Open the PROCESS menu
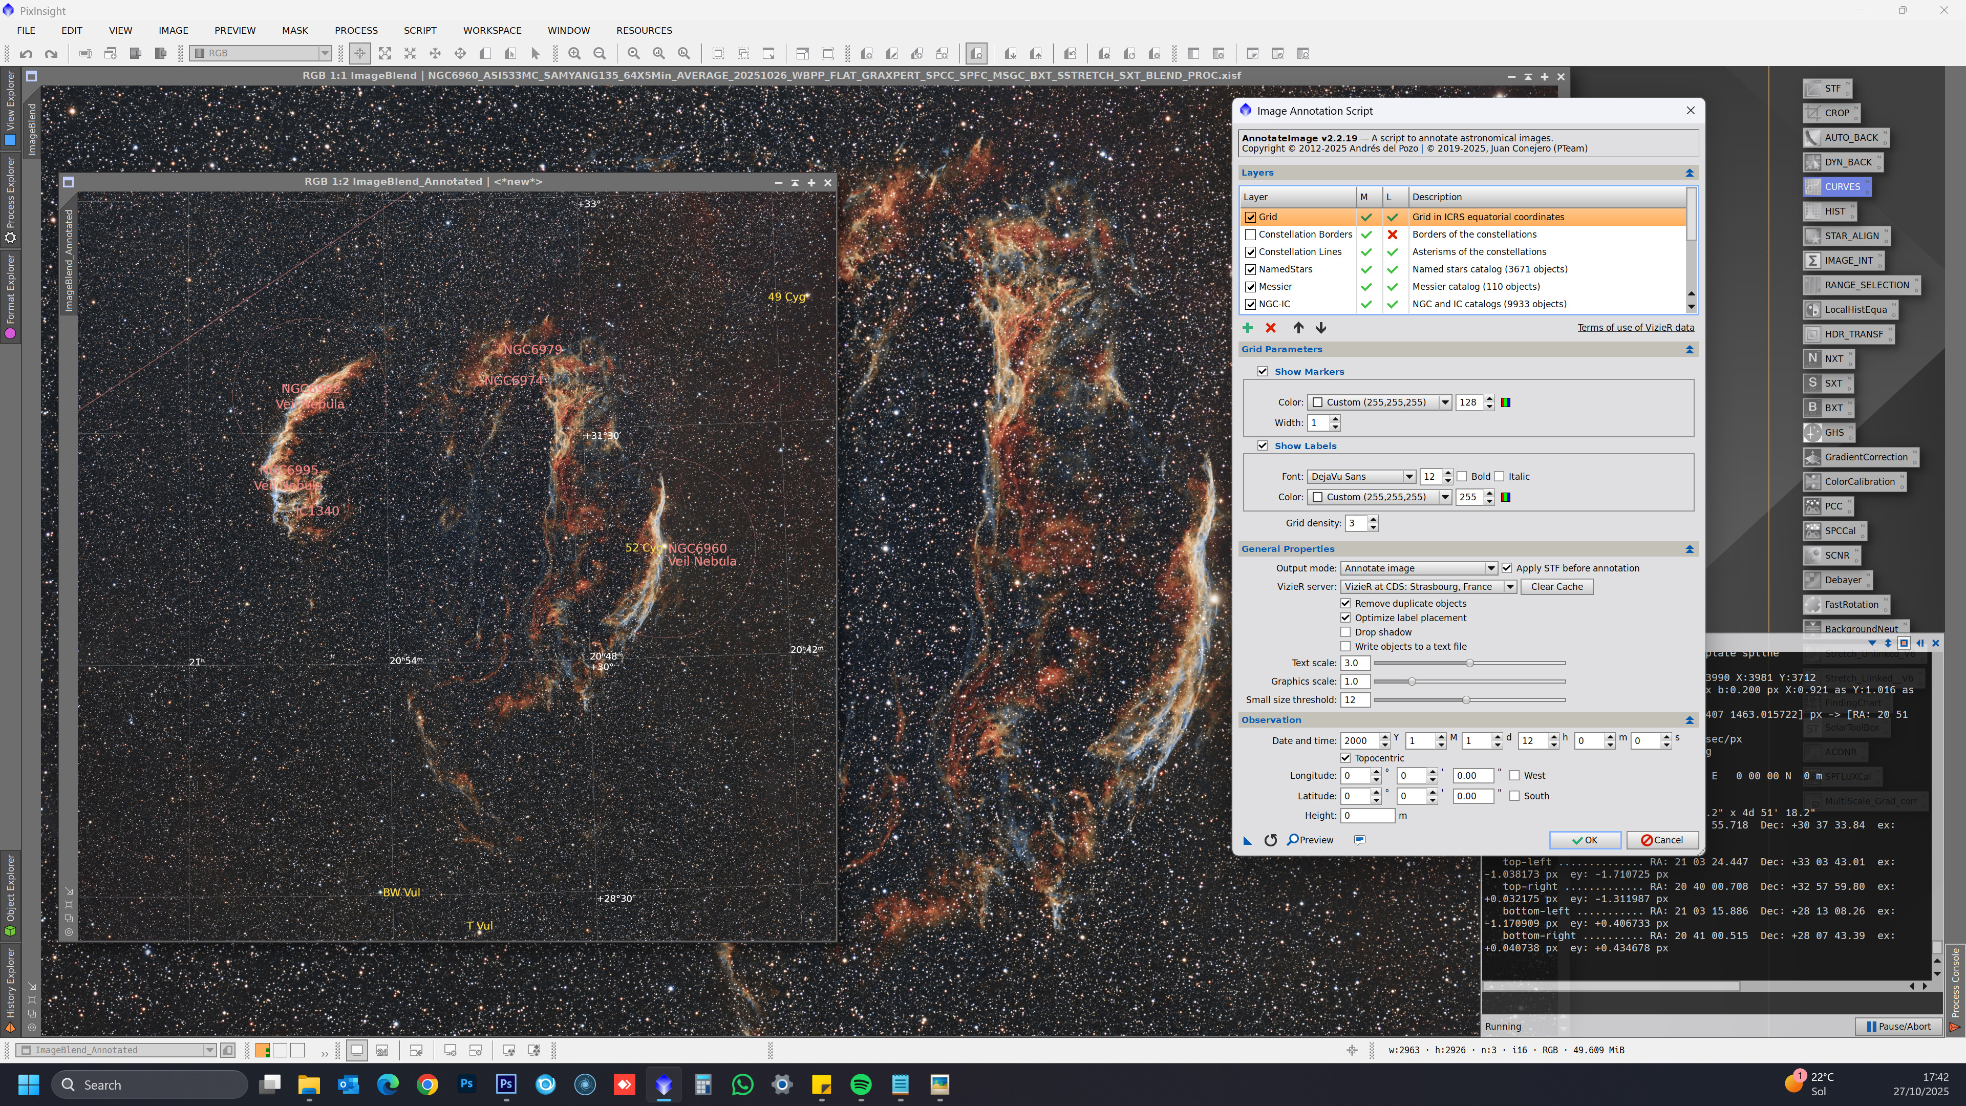The width and height of the screenshot is (1966, 1106). point(356,31)
